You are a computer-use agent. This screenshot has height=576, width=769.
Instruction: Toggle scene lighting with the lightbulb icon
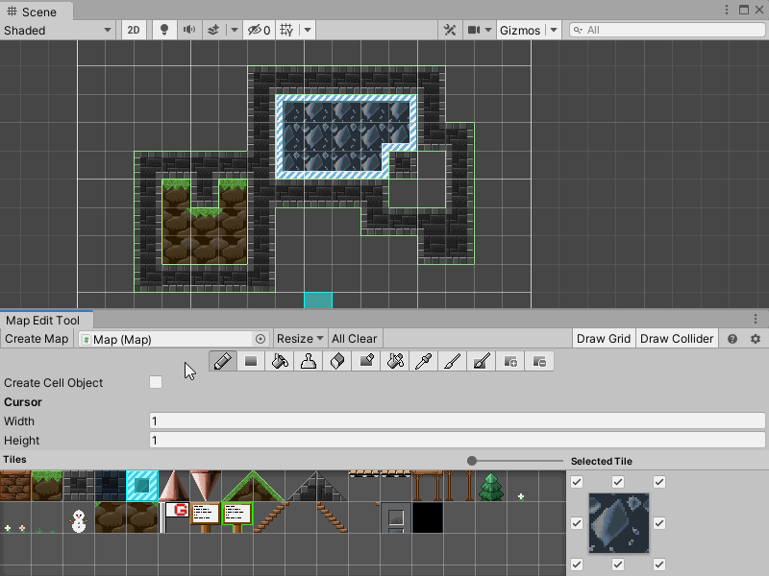tap(164, 30)
